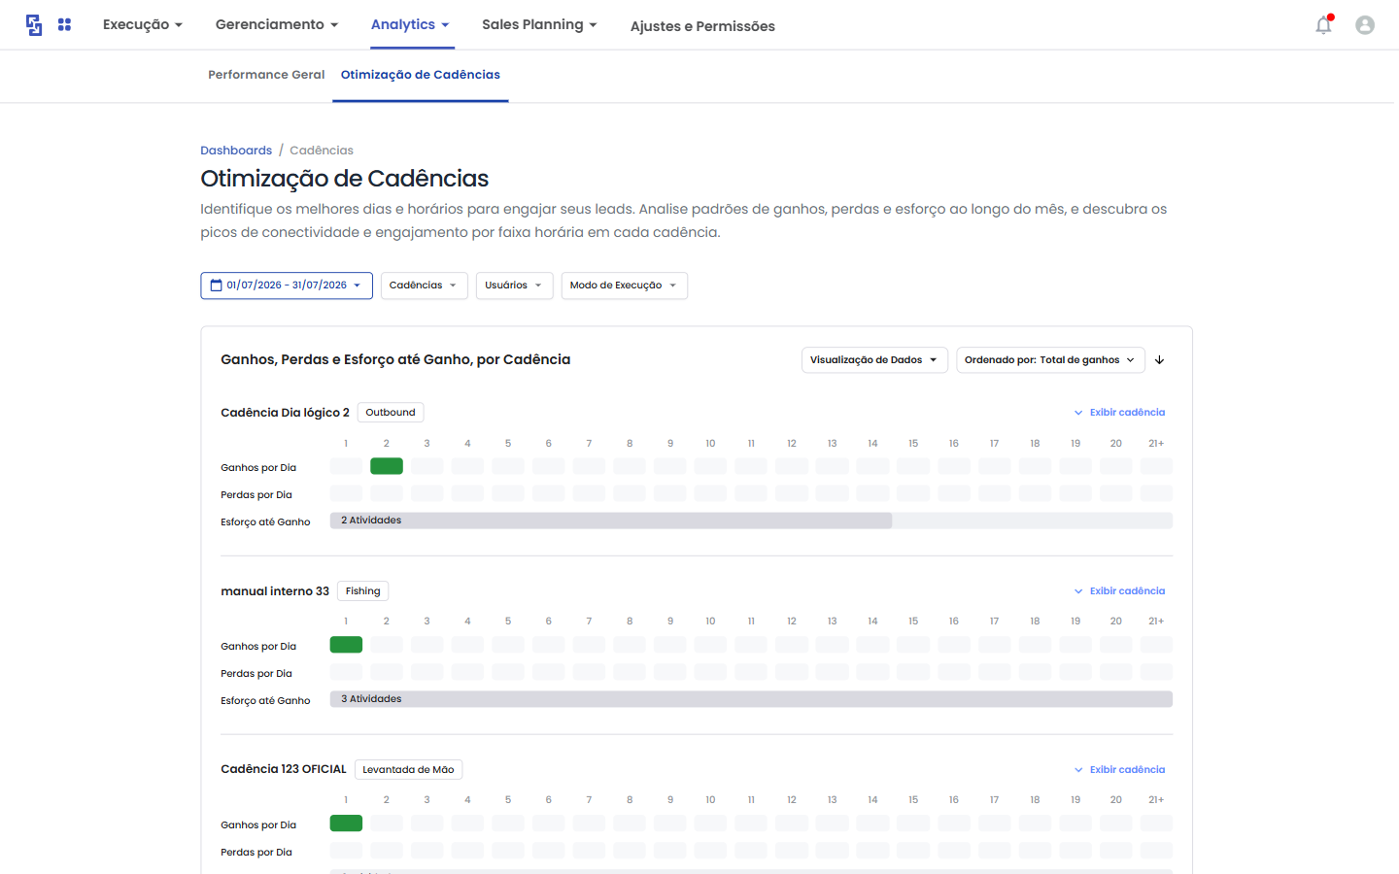Click the app logo icon
The image size is (1399, 874).
(34, 25)
